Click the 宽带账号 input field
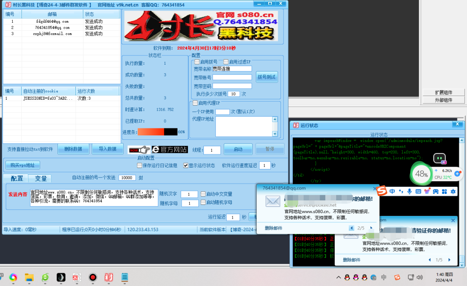467x286 pixels. click(232, 77)
